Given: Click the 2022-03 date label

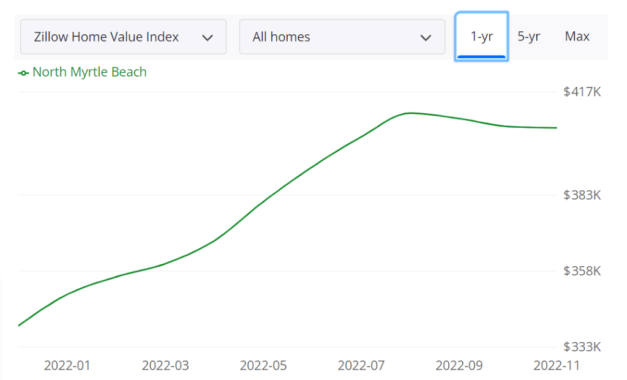Looking at the screenshot, I should coord(165,365).
